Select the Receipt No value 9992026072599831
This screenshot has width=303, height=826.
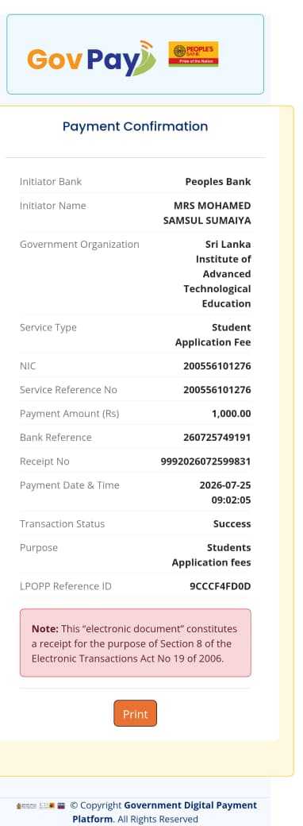click(x=205, y=461)
